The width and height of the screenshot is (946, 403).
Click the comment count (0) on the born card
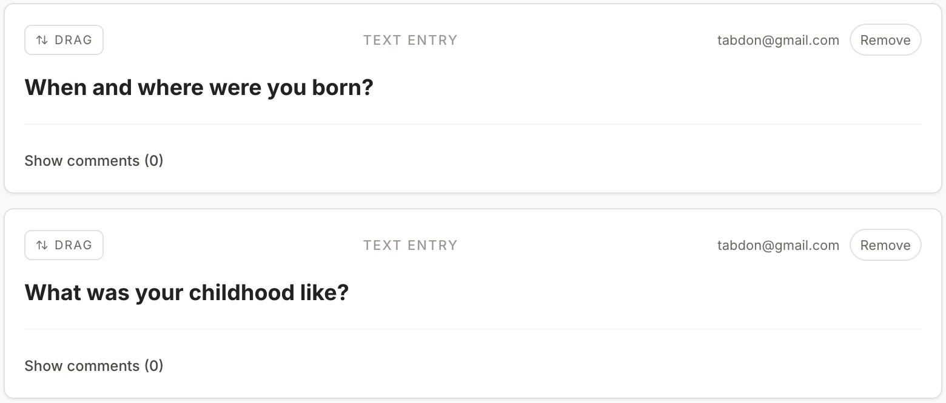[154, 161]
